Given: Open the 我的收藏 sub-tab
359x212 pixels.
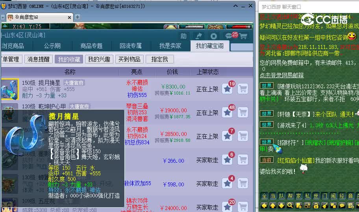Looking at the screenshot, I should [x=69, y=60].
